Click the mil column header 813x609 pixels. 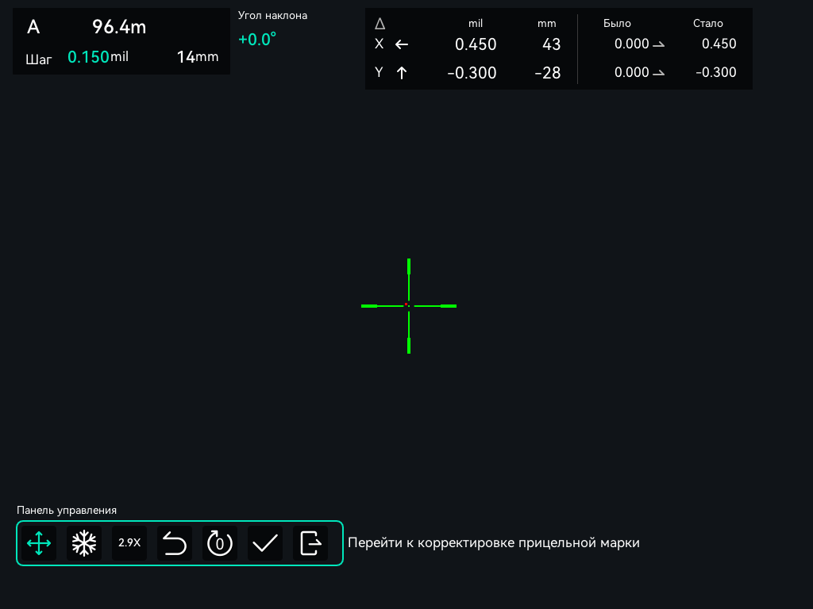476,23
